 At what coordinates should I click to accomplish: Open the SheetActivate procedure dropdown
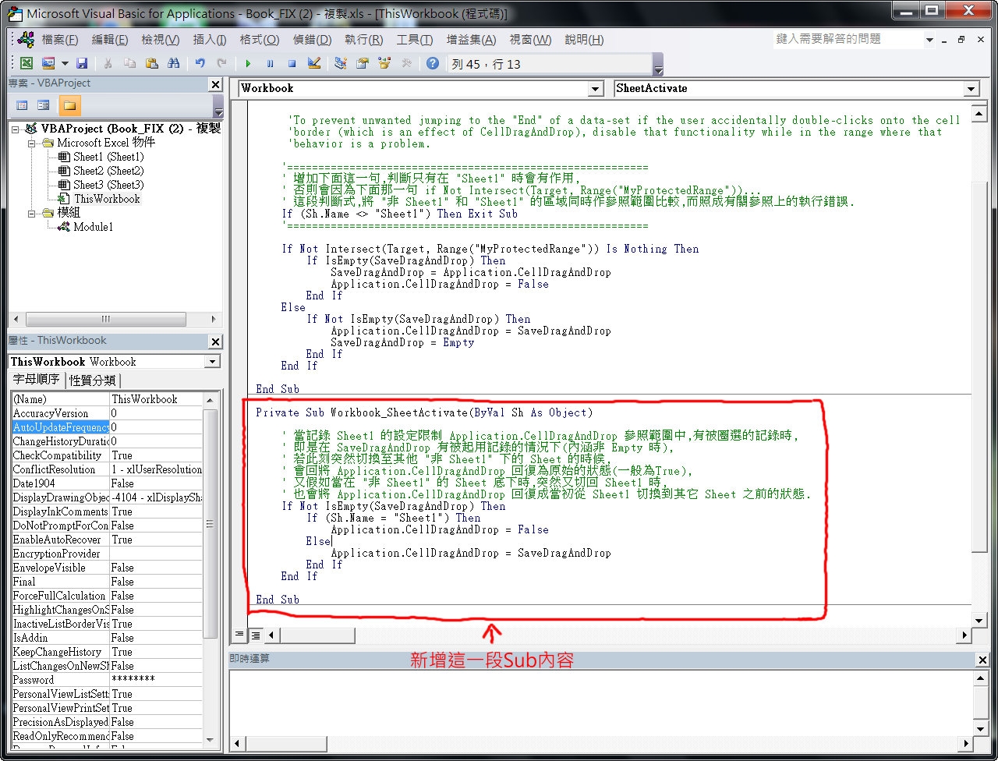click(x=971, y=89)
